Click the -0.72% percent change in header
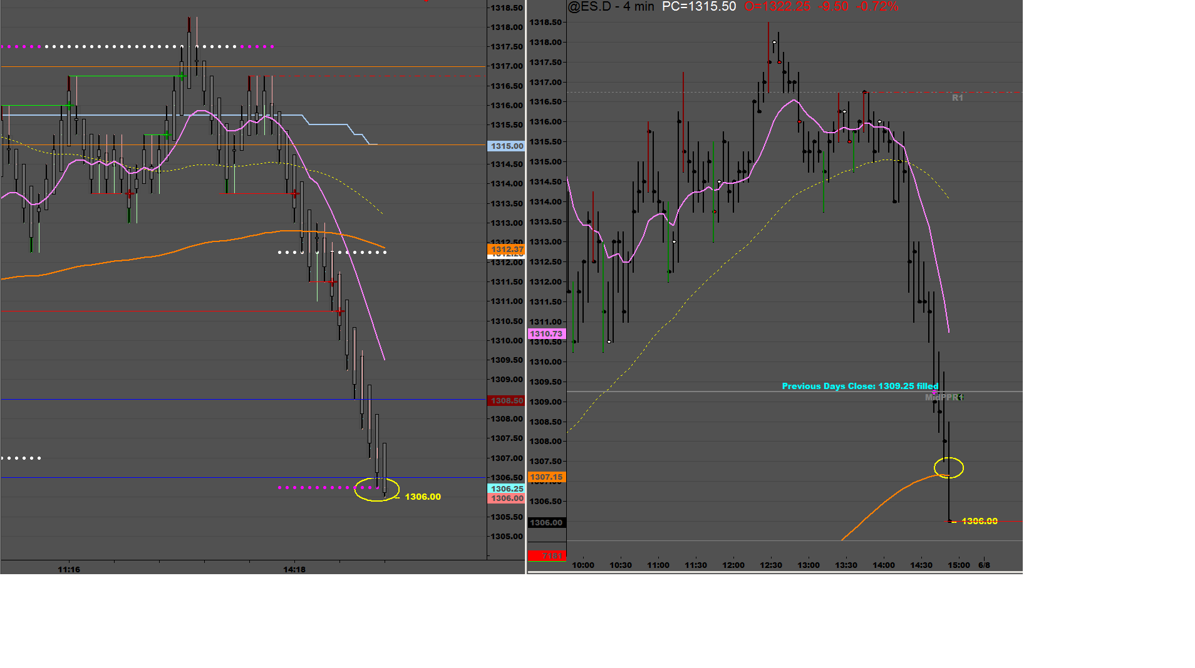The width and height of the screenshot is (1195, 668). tap(877, 7)
